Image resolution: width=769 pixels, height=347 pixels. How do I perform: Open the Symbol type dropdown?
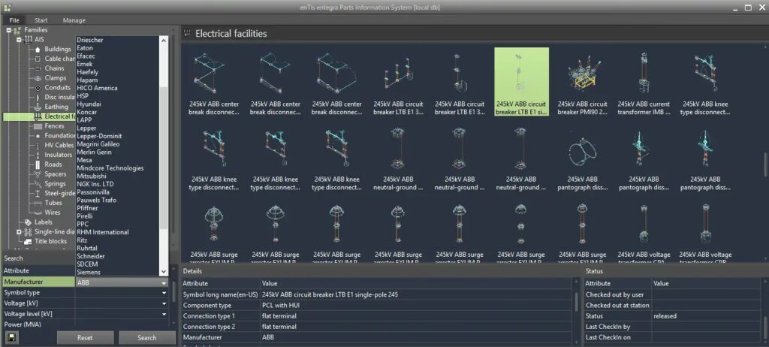point(164,293)
